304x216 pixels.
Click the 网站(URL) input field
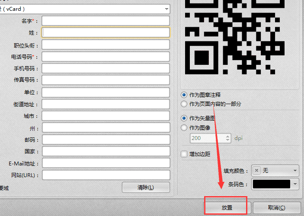click(x=106, y=175)
